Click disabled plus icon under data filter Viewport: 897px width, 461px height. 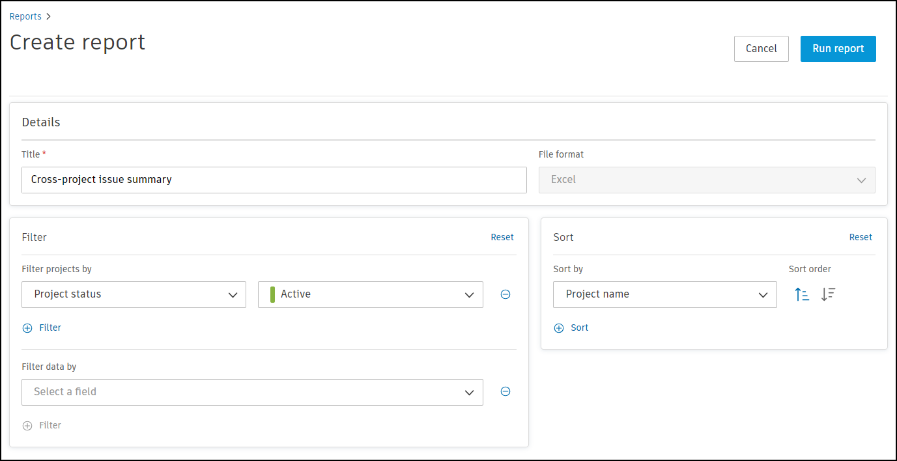point(27,426)
